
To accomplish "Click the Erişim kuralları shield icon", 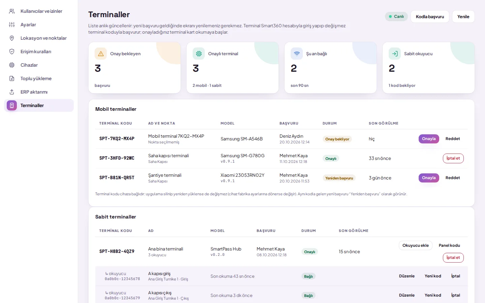I will click(x=12, y=52).
